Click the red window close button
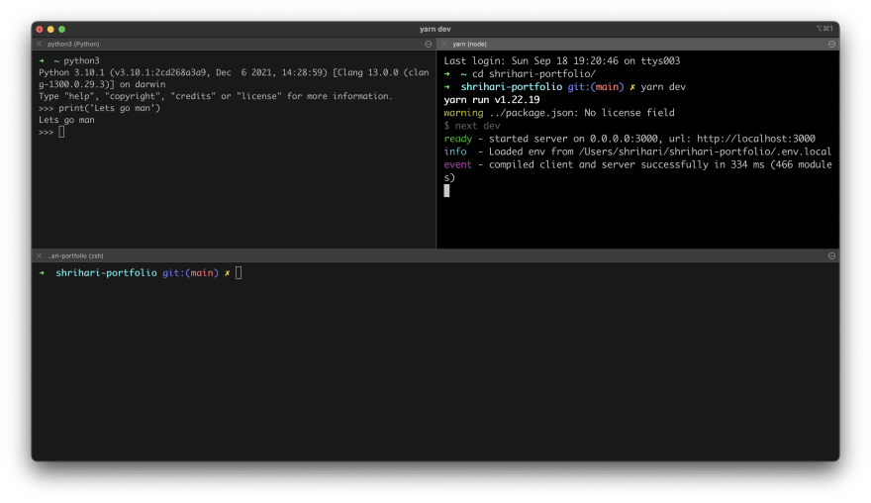871x503 pixels. coord(40,29)
